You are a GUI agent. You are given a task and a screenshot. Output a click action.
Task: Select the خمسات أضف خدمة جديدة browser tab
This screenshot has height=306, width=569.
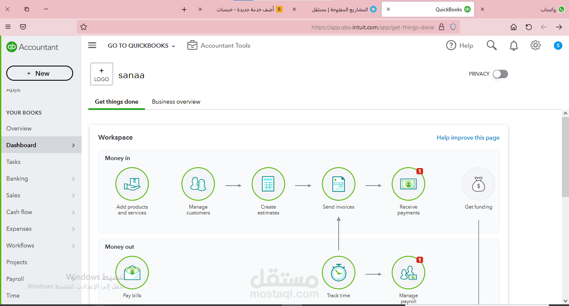(x=242, y=9)
